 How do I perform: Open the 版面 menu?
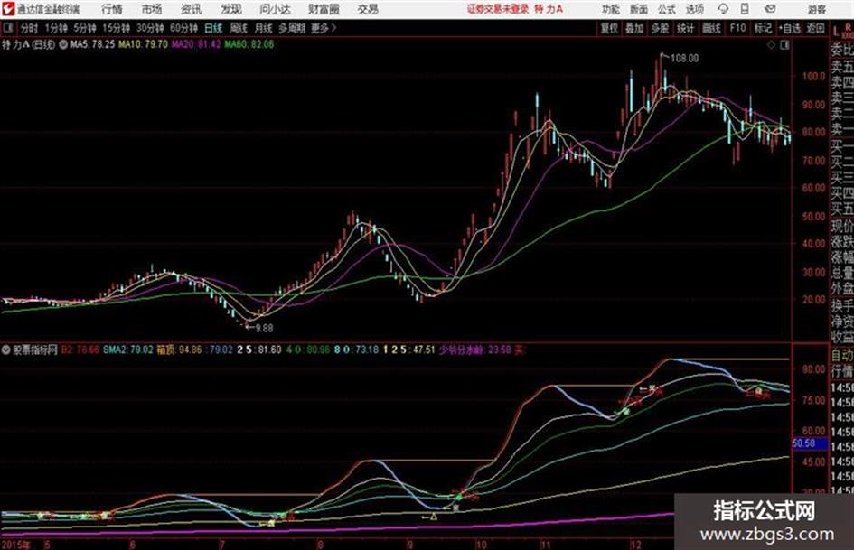pyautogui.click(x=638, y=9)
